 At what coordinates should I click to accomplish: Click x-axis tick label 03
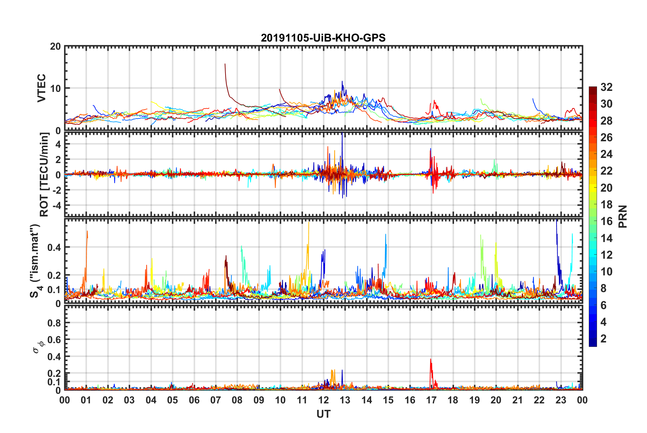coord(129,400)
